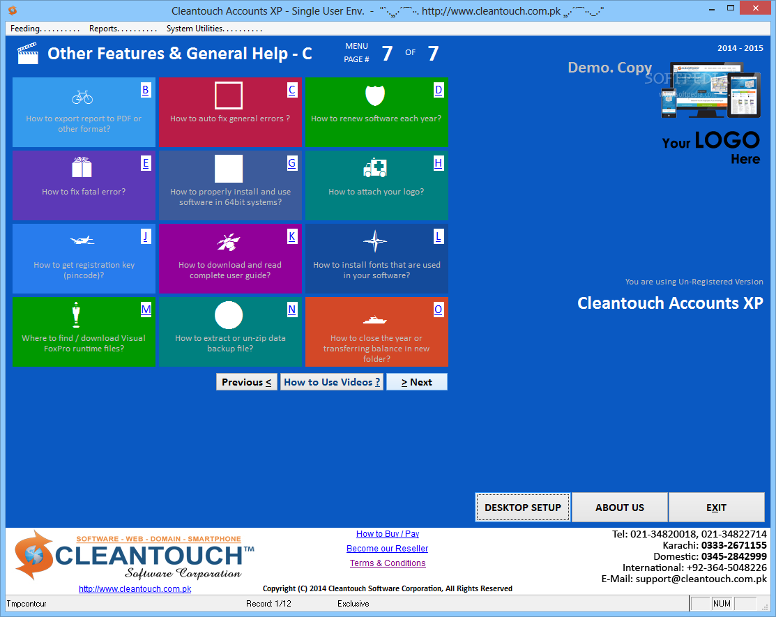Open shortcut letter C link
The width and height of the screenshot is (776, 617).
pyautogui.click(x=292, y=90)
